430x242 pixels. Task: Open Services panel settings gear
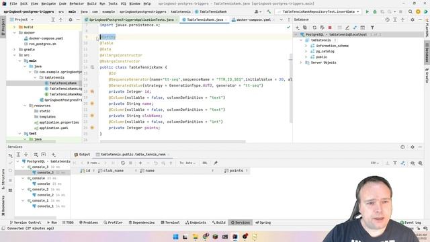point(413,147)
